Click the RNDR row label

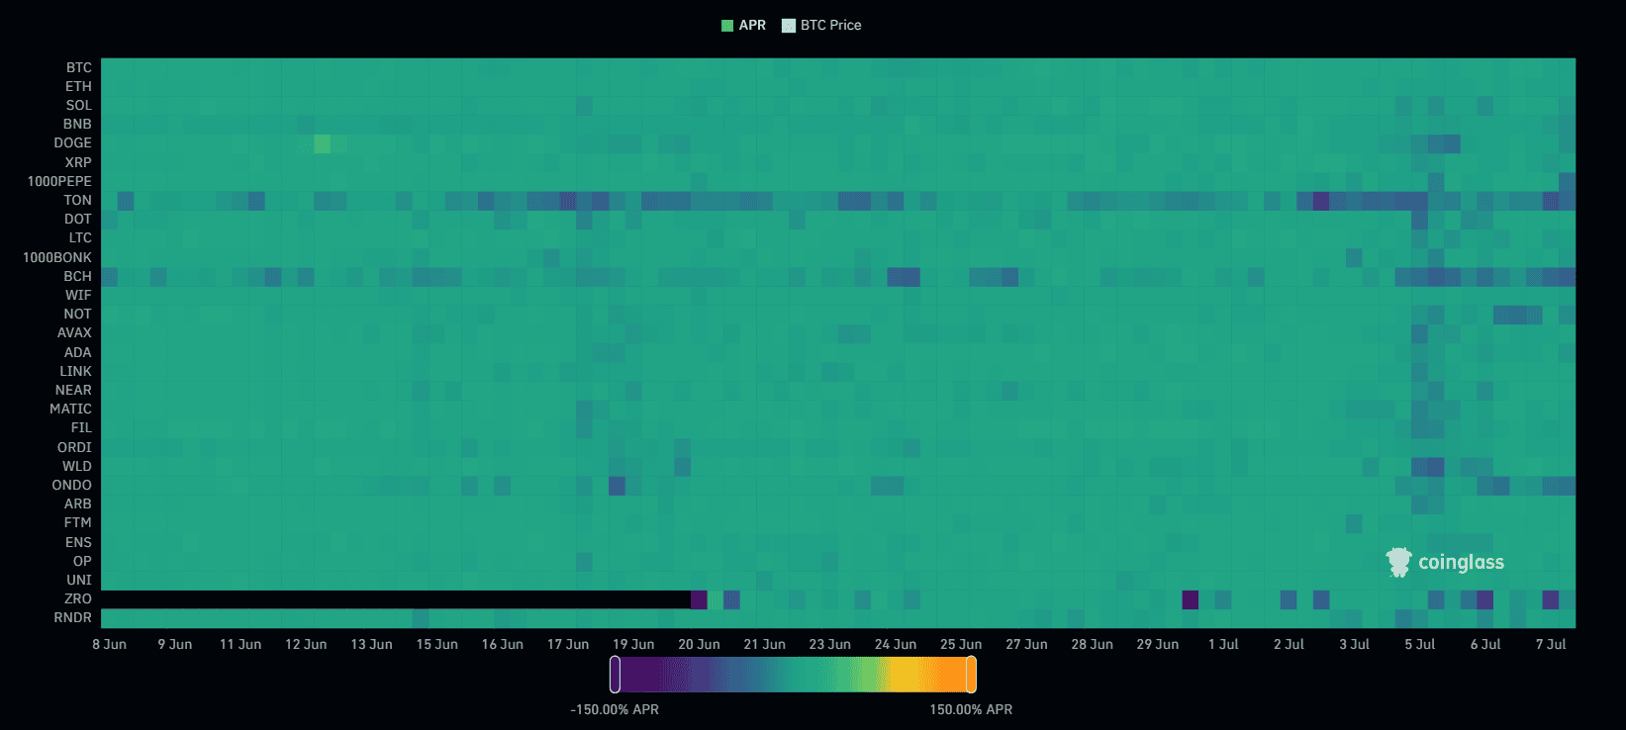click(x=73, y=617)
